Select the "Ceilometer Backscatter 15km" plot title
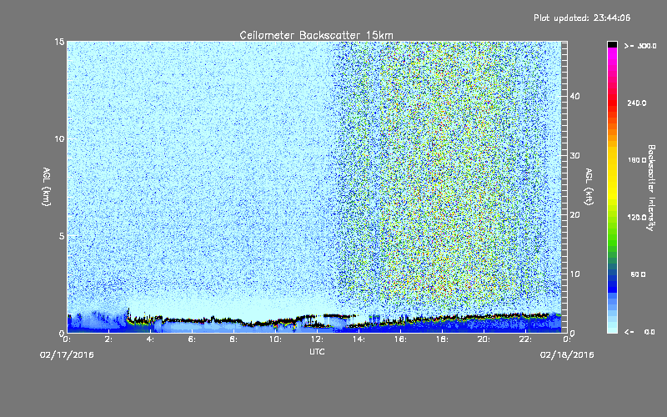 click(x=316, y=35)
